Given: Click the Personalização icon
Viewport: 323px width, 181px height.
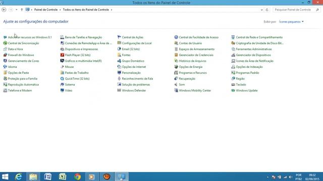Looking at the screenshot, I should pos(119,72).
